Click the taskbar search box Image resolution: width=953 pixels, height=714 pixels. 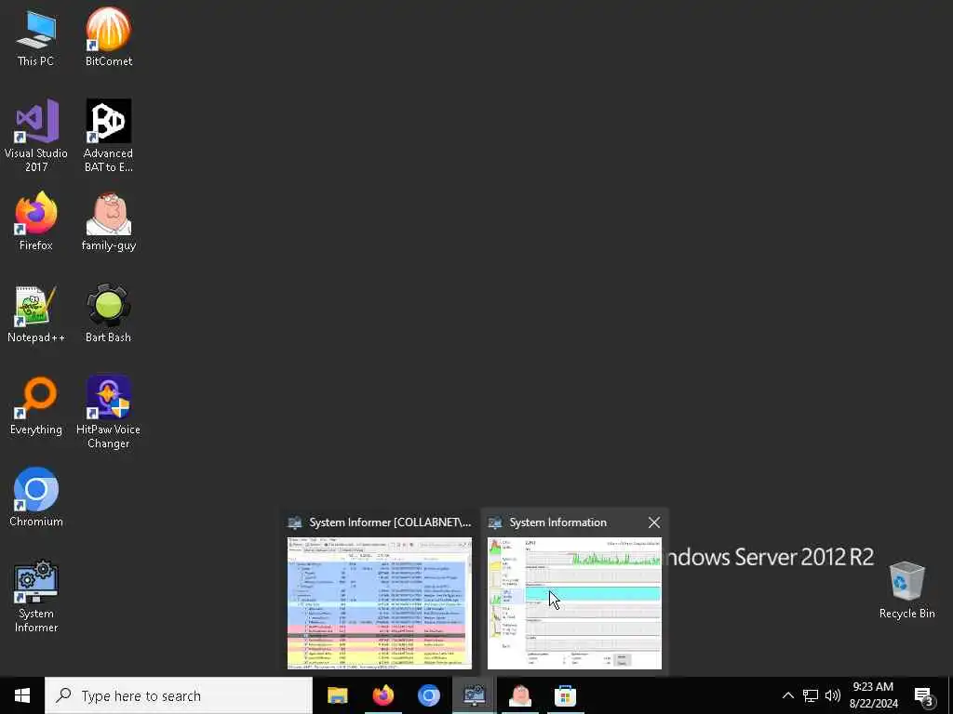coord(179,695)
